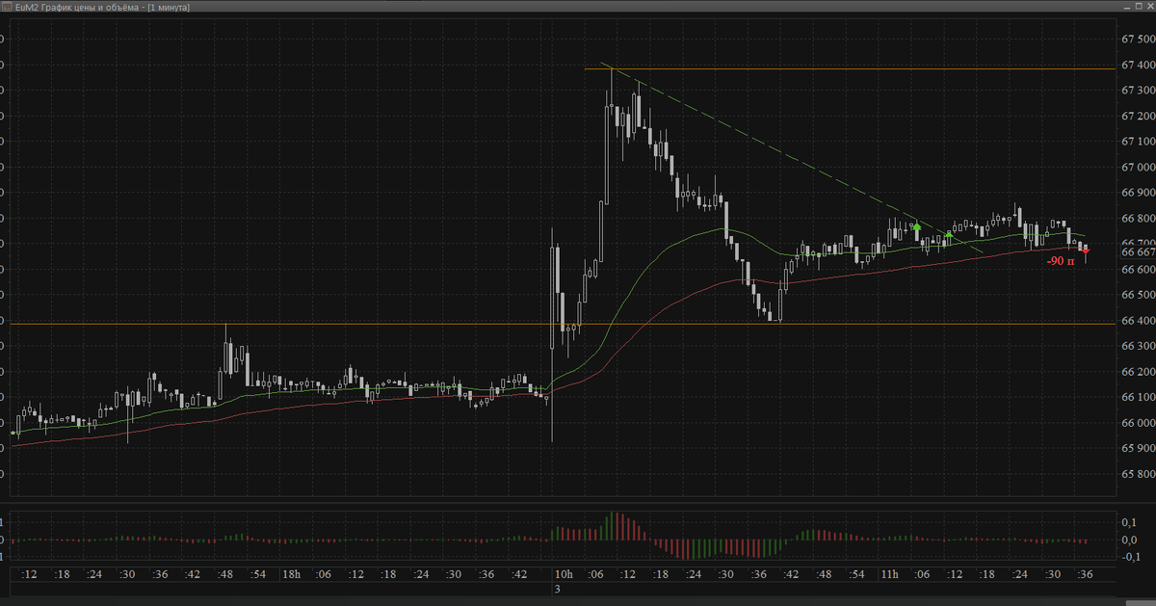
Task: Click the 0,1 value on indicator scale
Action: tap(1131, 521)
